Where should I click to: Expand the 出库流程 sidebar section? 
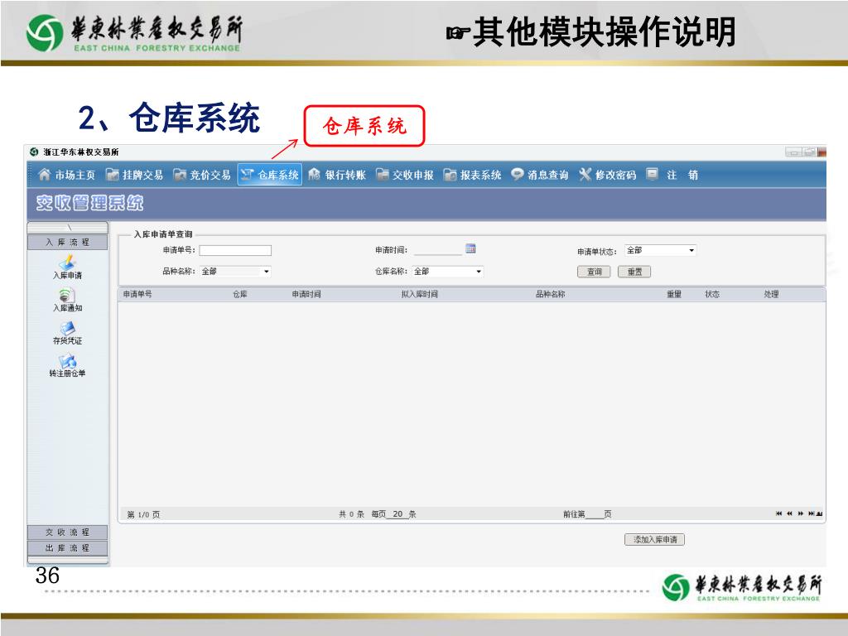tap(67, 548)
